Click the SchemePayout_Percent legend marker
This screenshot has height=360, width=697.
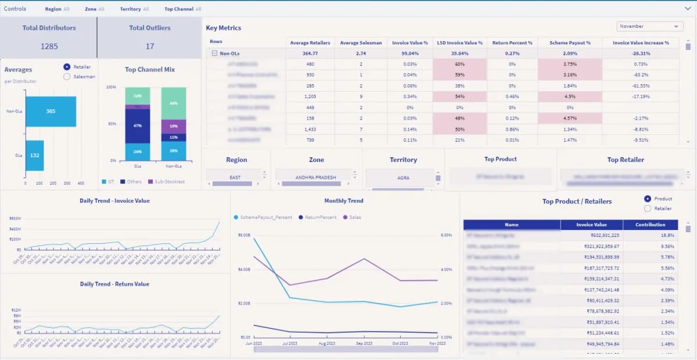point(236,218)
